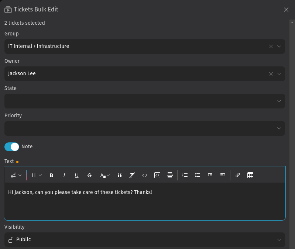
Task: Toggle italic formatting
Action: pos(64,175)
